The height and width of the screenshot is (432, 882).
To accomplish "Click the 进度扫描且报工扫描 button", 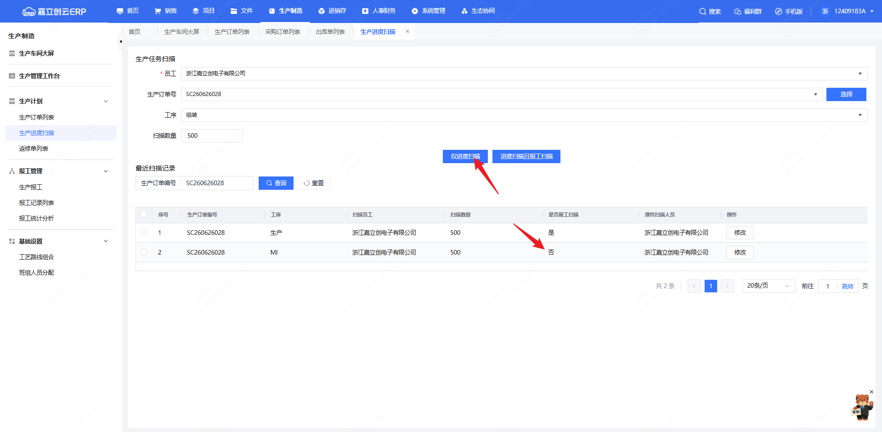I will tap(526, 156).
